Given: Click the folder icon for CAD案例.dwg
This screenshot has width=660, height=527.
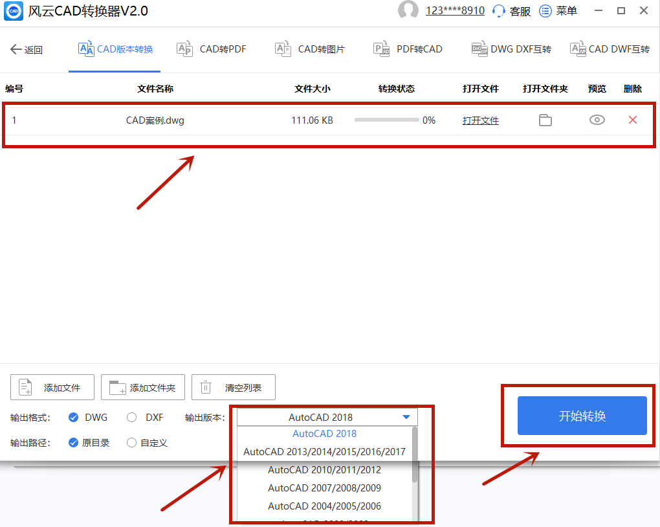Looking at the screenshot, I should pos(545,120).
